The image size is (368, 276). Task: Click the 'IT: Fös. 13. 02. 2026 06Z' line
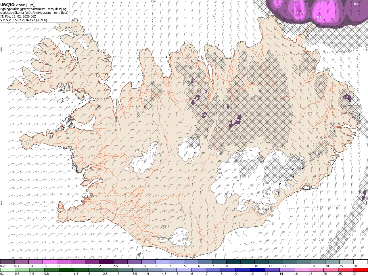18,16
